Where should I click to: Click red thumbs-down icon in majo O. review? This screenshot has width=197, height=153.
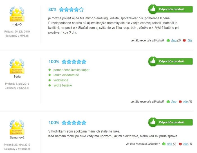(184, 41)
